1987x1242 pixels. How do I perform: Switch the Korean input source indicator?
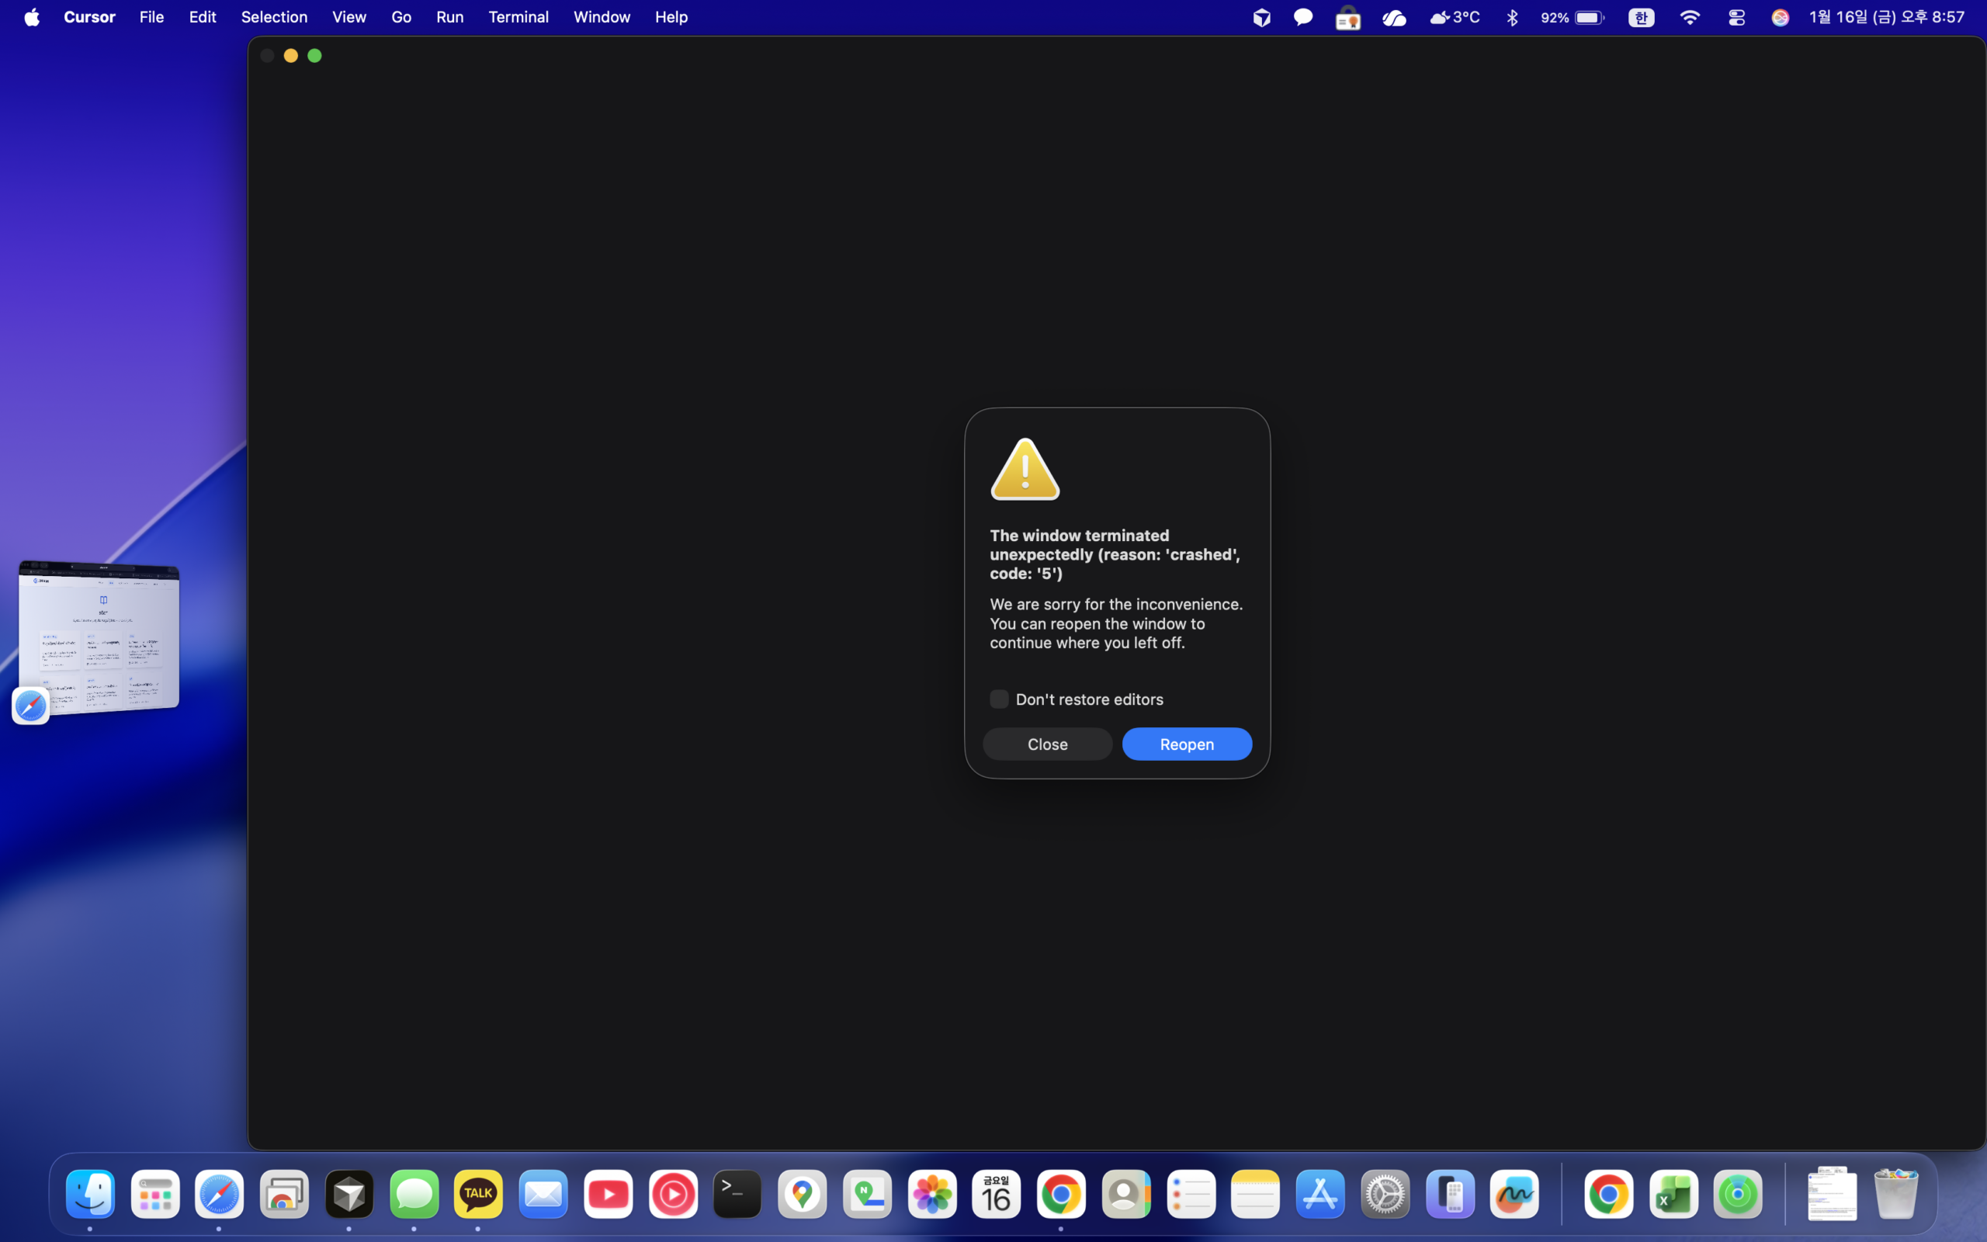point(1641,17)
